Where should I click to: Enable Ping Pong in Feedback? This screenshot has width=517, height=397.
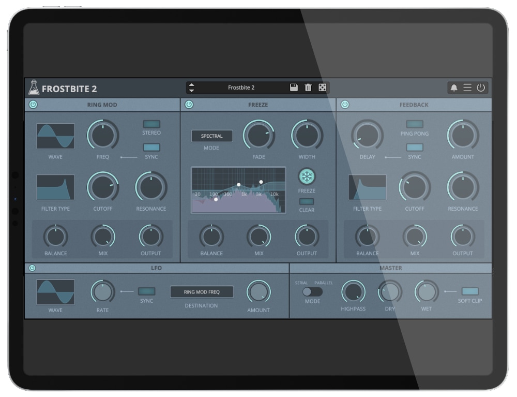415,124
